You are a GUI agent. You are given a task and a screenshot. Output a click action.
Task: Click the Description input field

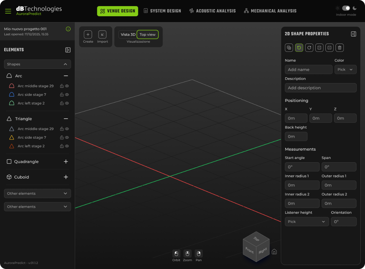[321, 88]
